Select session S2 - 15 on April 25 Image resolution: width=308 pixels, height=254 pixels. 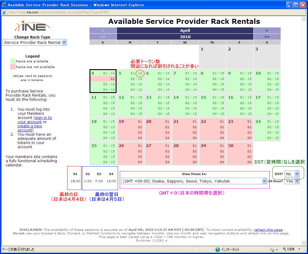coord(109,151)
